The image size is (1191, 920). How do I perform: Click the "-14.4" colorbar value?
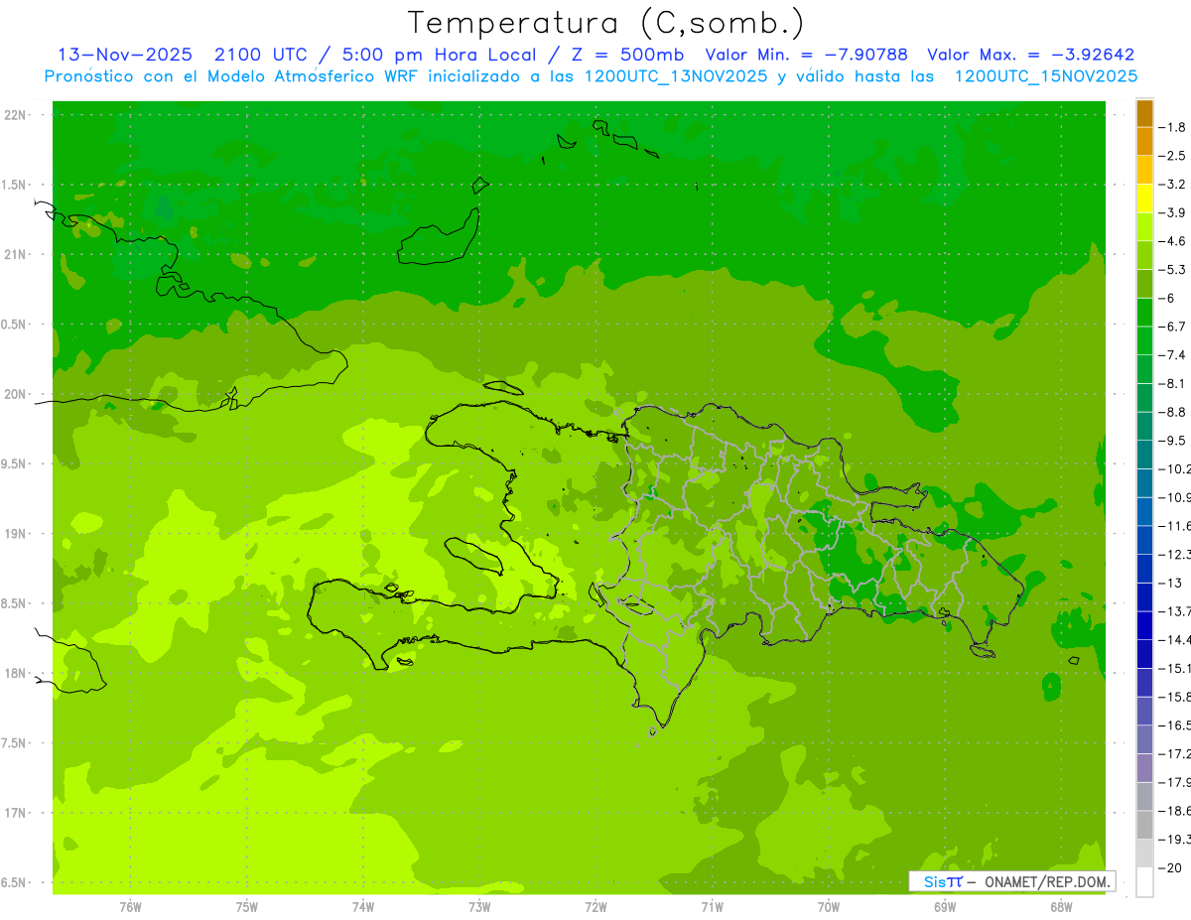click(1174, 639)
